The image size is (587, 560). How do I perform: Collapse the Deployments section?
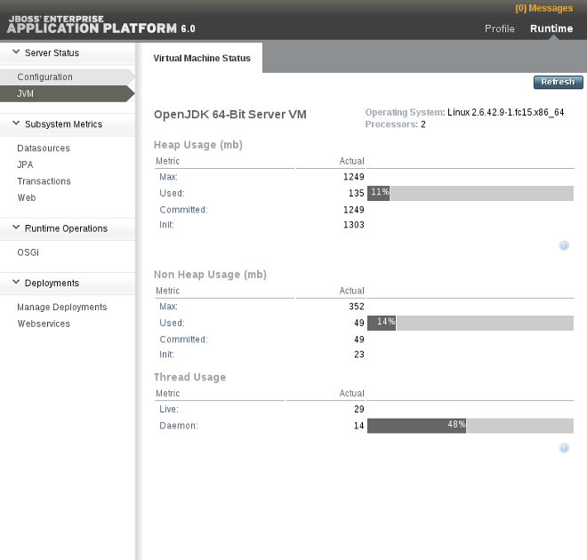(15, 284)
